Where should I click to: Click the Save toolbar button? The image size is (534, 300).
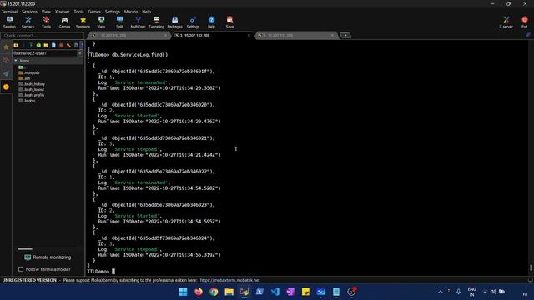click(x=229, y=22)
